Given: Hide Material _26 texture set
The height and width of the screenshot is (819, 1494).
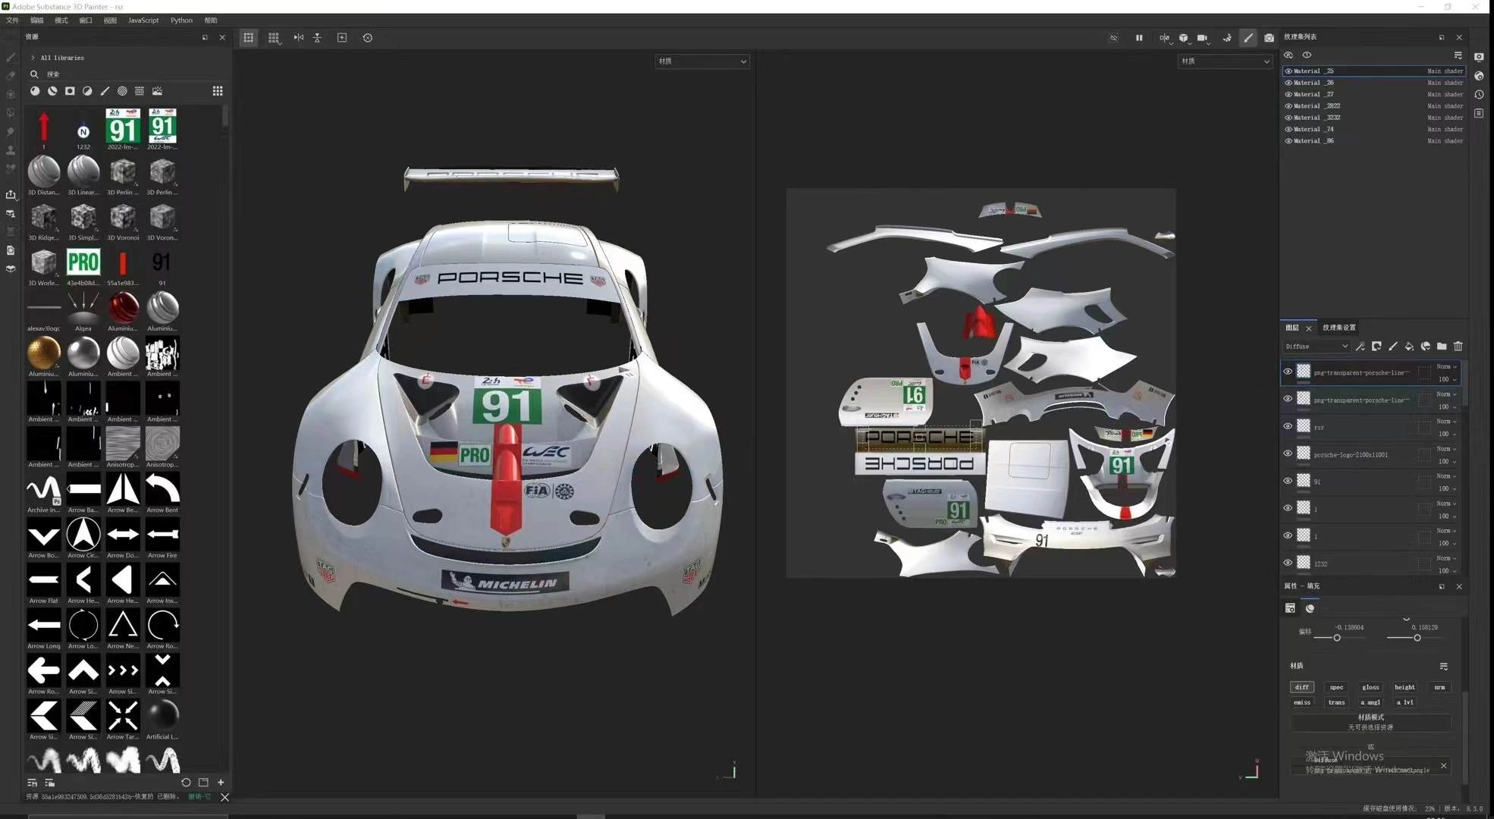Looking at the screenshot, I should pos(1288,83).
